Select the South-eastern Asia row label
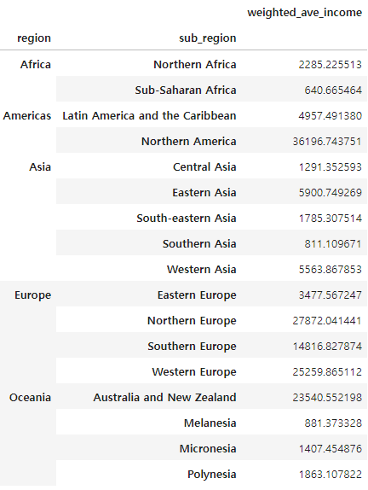The width and height of the screenshot is (368, 490). [x=187, y=219]
